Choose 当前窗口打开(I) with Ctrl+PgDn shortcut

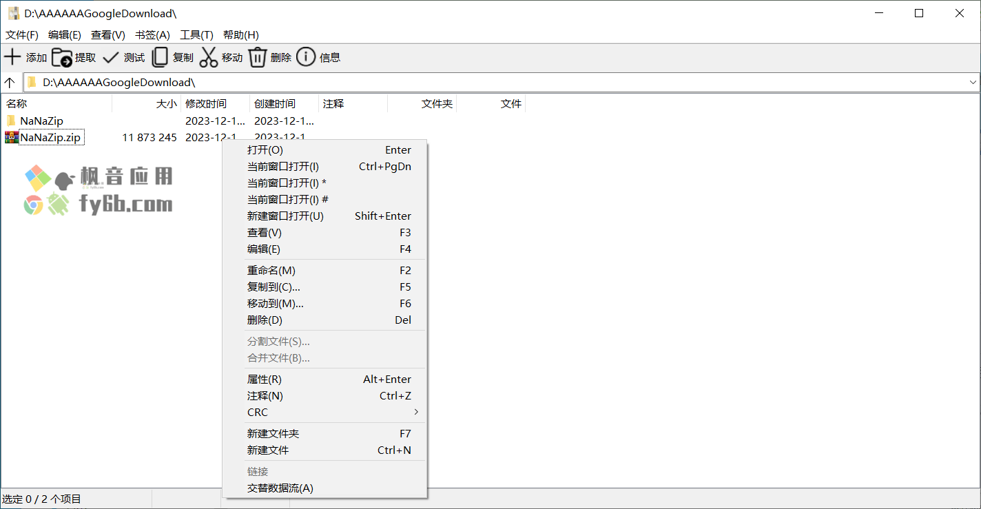[325, 167]
